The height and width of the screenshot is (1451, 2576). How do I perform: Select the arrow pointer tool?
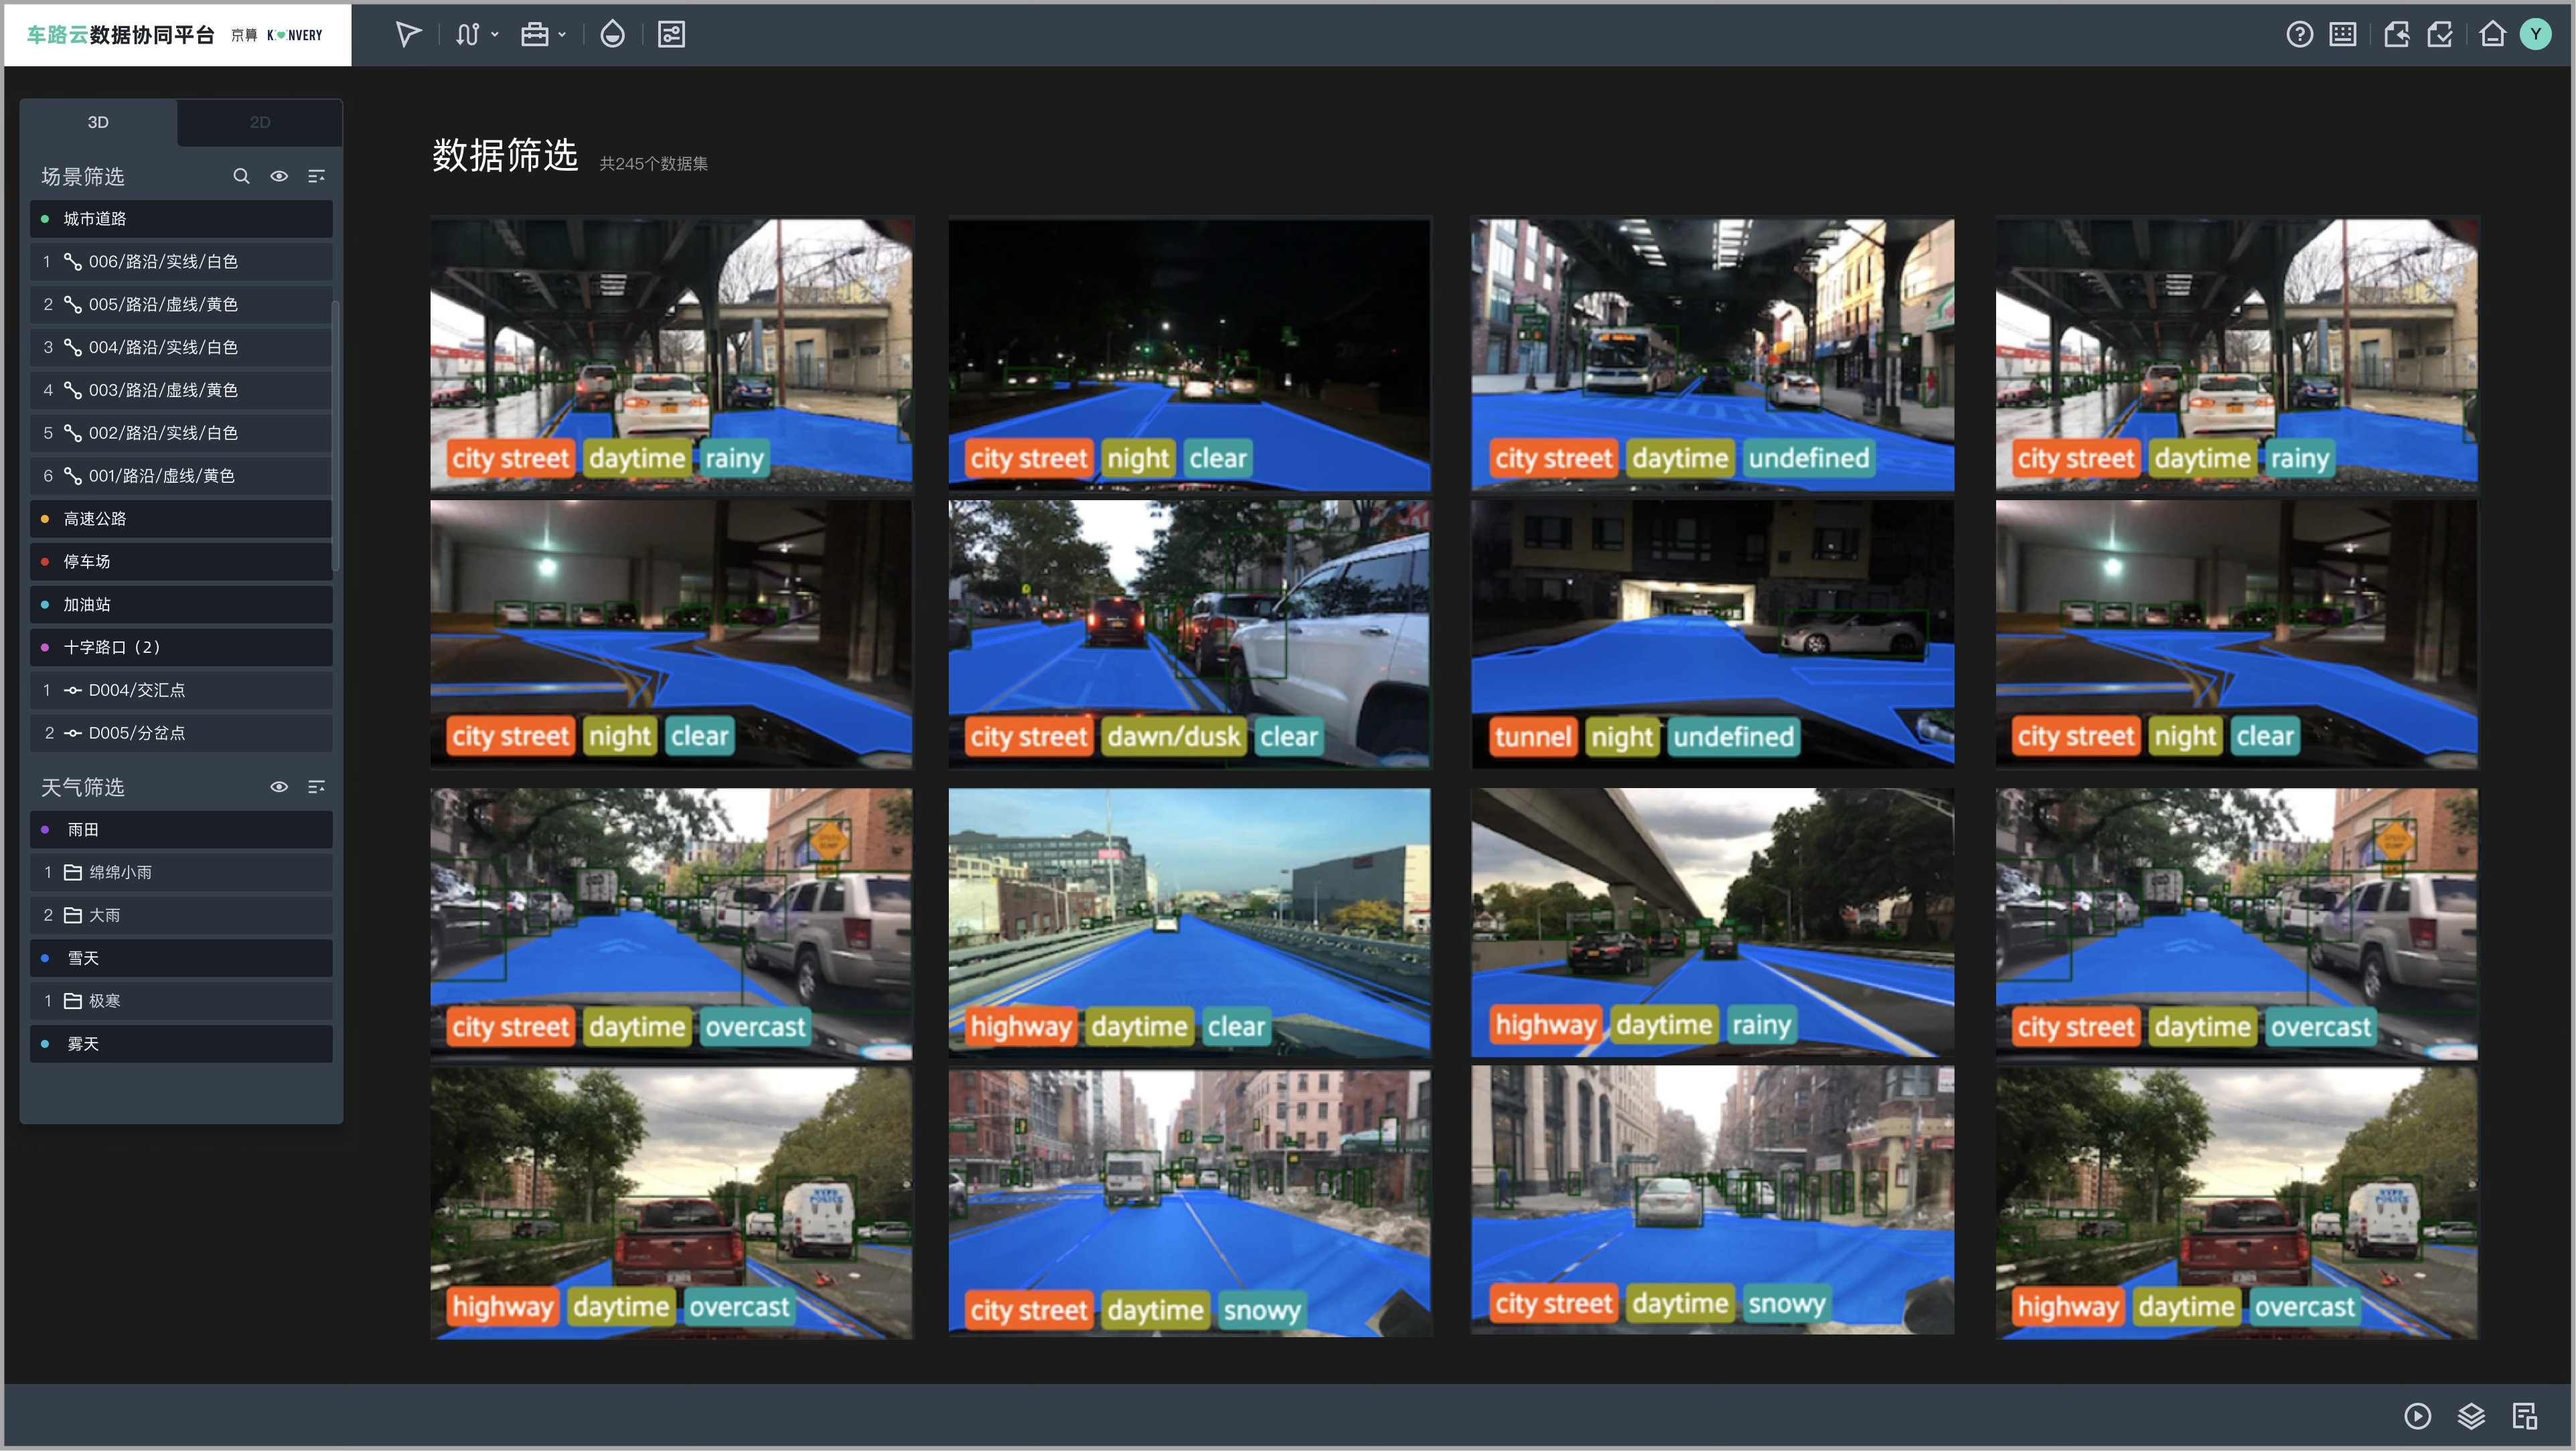(x=408, y=35)
